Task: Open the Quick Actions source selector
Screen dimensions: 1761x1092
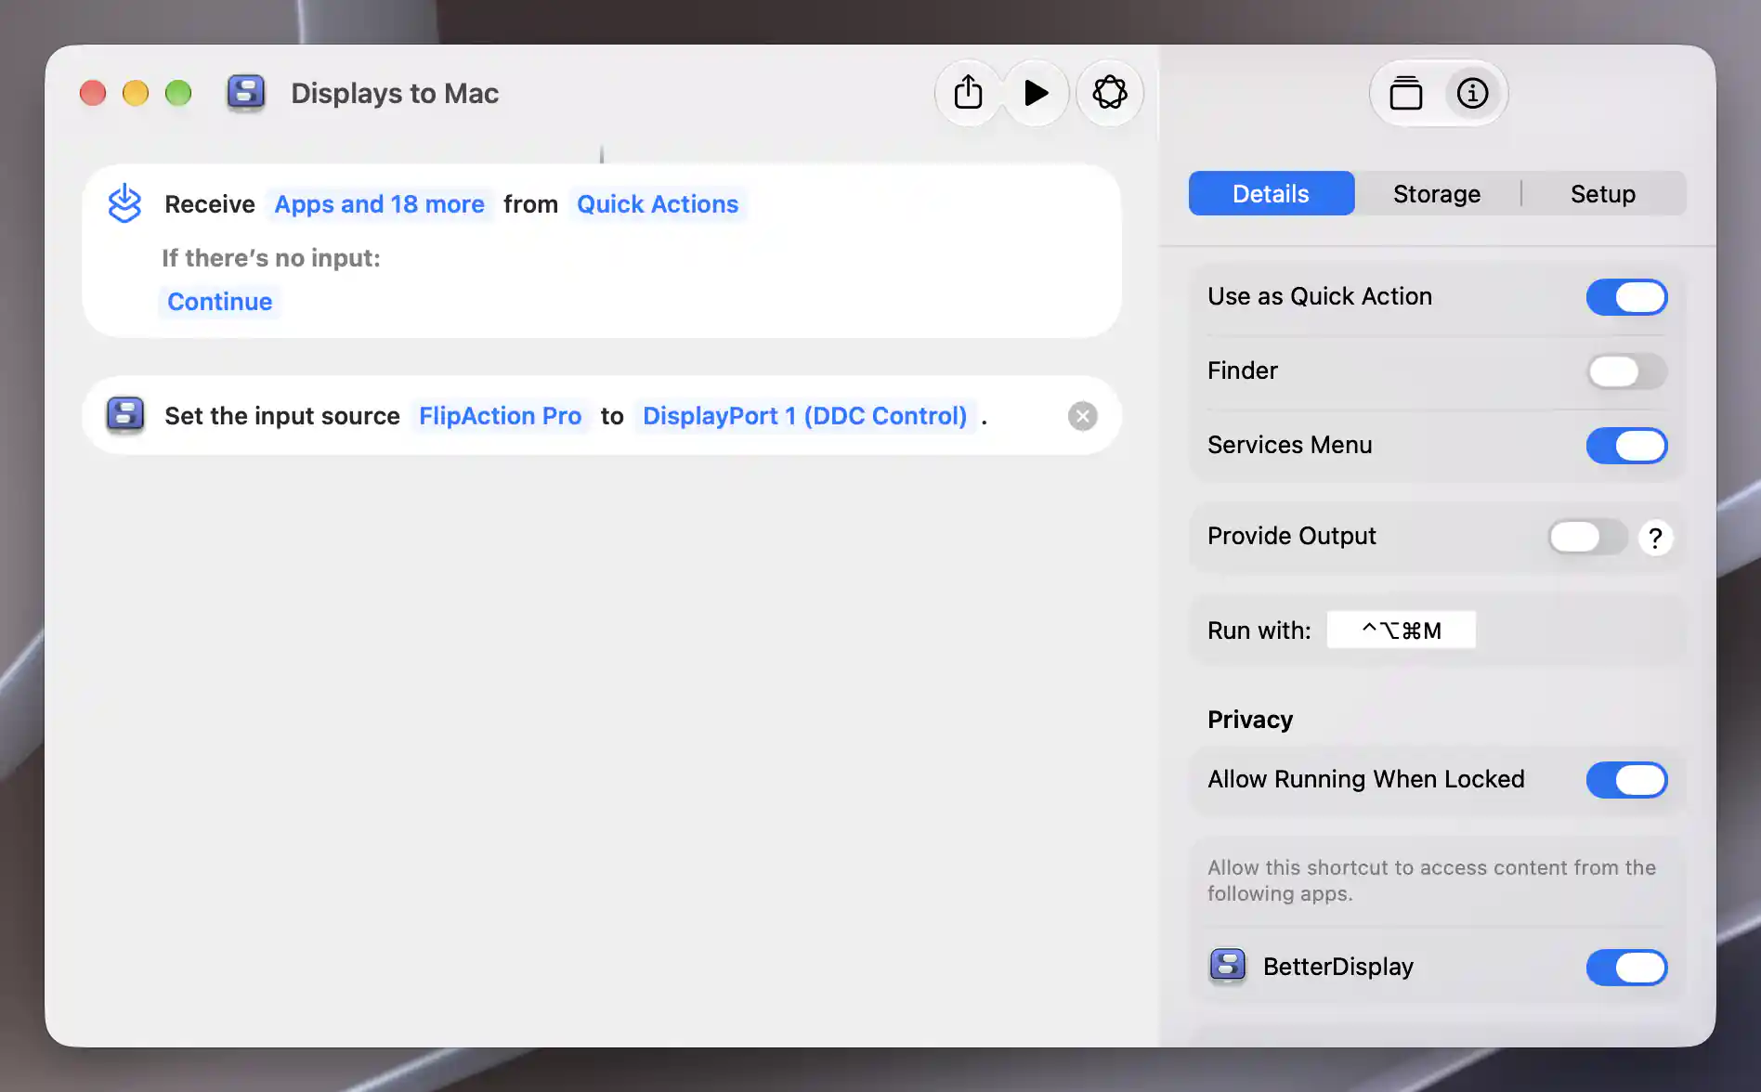Action: (x=658, y=204)
